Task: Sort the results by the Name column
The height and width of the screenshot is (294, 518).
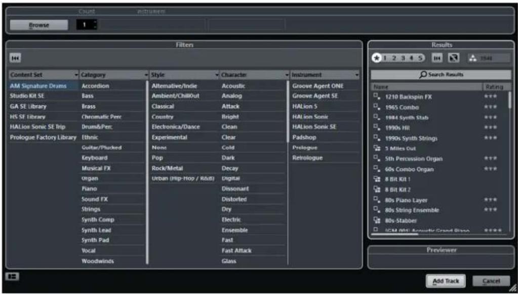Action: 426,87
